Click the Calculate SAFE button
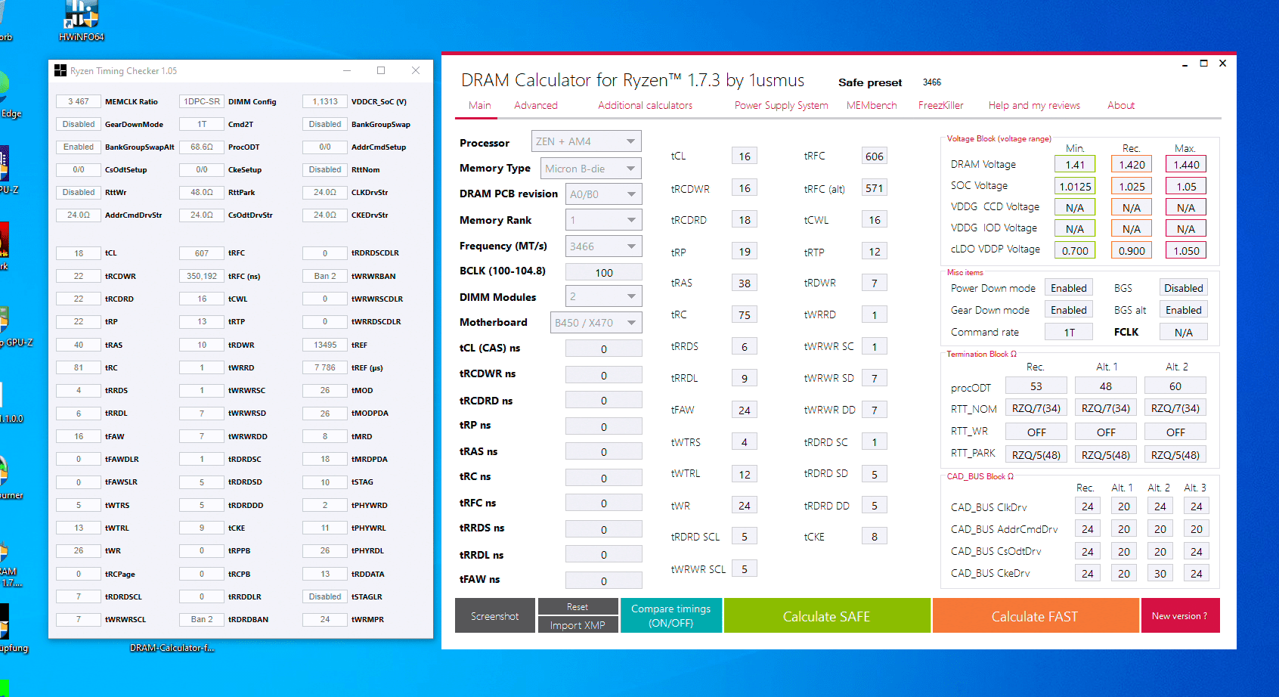Viewport: 1279px width, 697px height. tap(827, 616)
